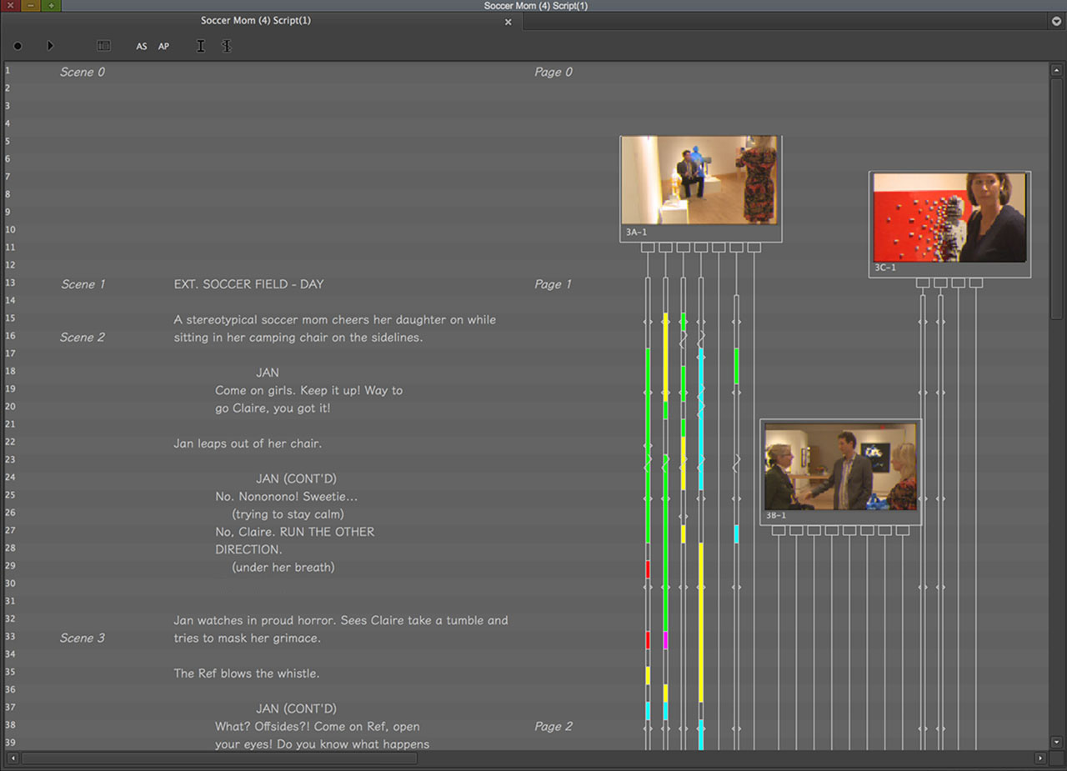The image size is (1067, 771).
Task: Select the I-beam text cursor tool
Action: point(200,47)
